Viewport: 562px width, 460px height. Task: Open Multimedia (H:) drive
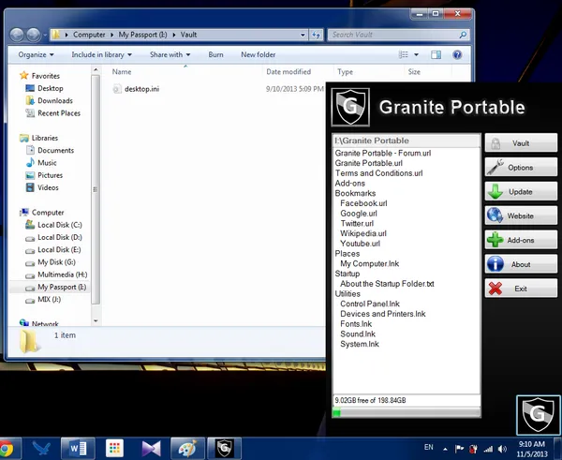(62, 275)
